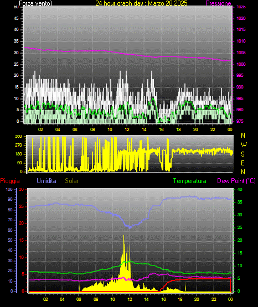The image size is (258, 307).
Task: Click the 'S' compass letter
Action: pos(242,154)
